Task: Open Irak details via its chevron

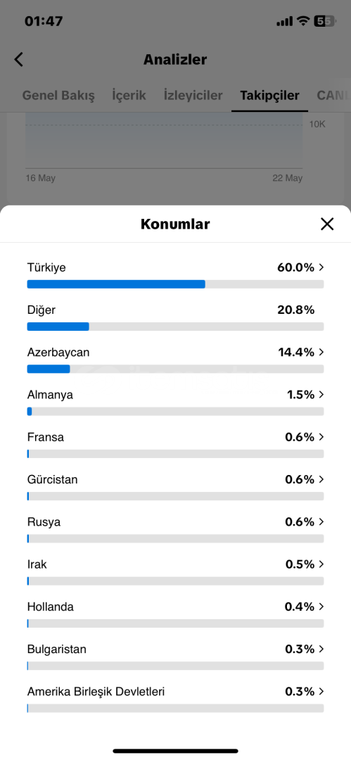Action: (321, 564)
